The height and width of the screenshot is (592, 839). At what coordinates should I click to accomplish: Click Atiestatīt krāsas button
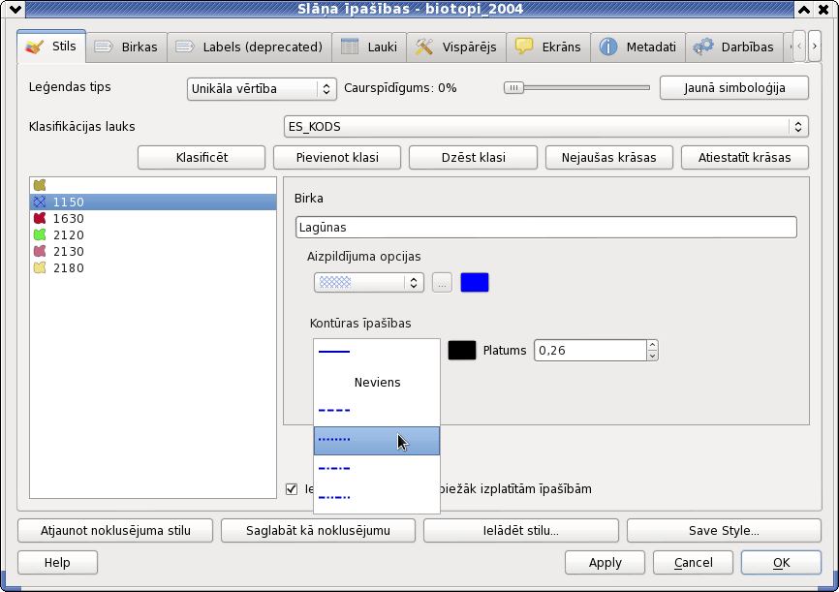(745, 157)
